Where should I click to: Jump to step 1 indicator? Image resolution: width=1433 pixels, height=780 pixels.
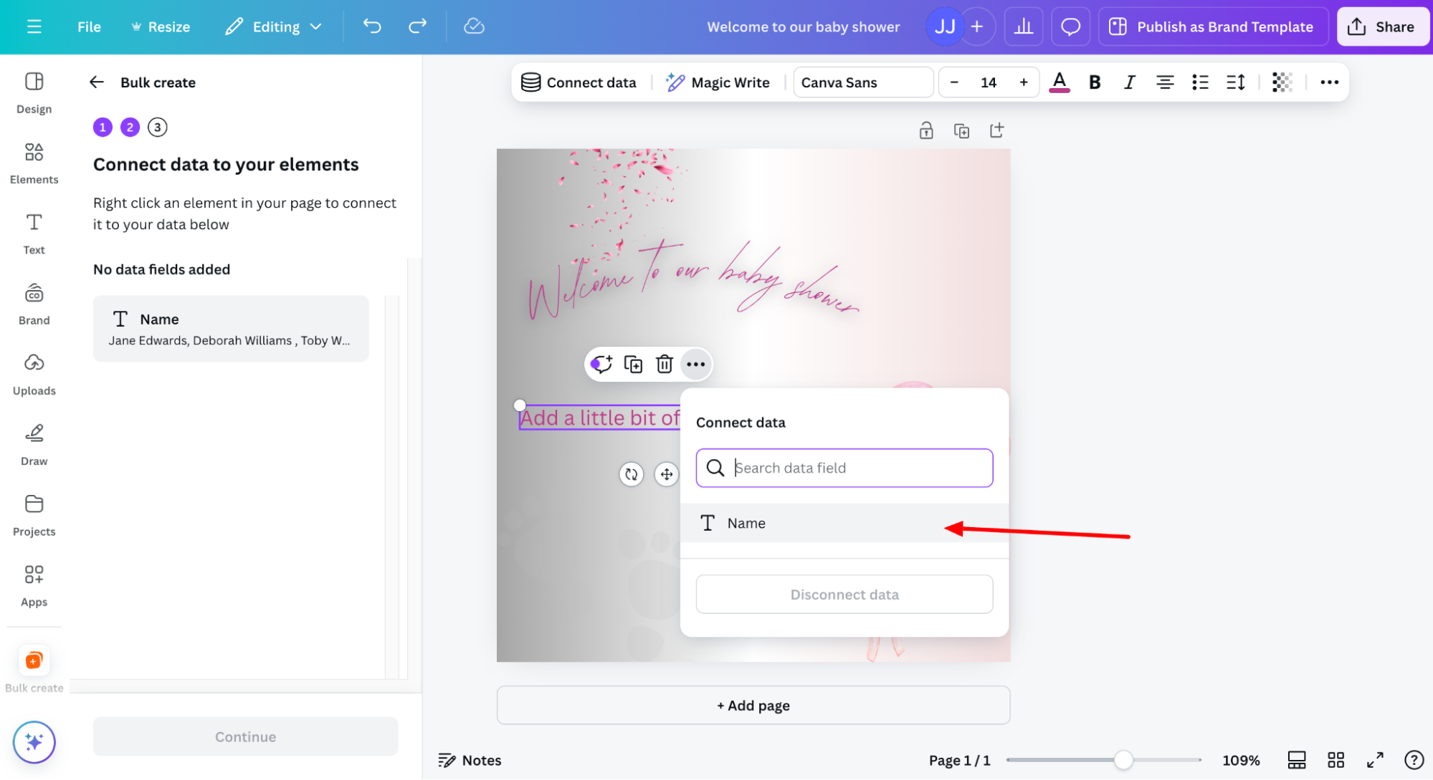pos(103,127)
